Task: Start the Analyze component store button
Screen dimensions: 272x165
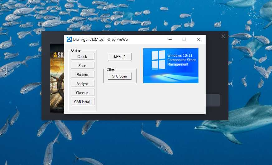Action: click(x=83, y=84)
